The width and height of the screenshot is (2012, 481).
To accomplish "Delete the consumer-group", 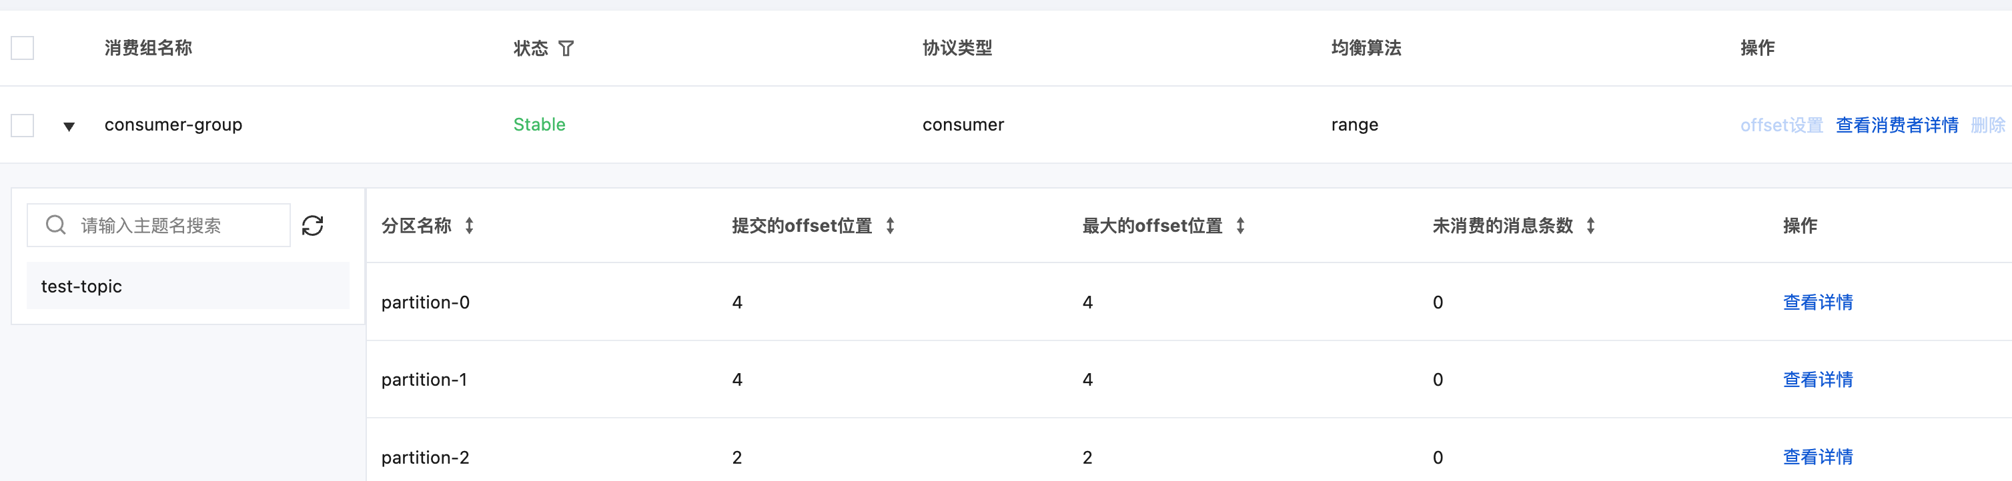I will pyautogui.click(x=1988, y=125).
